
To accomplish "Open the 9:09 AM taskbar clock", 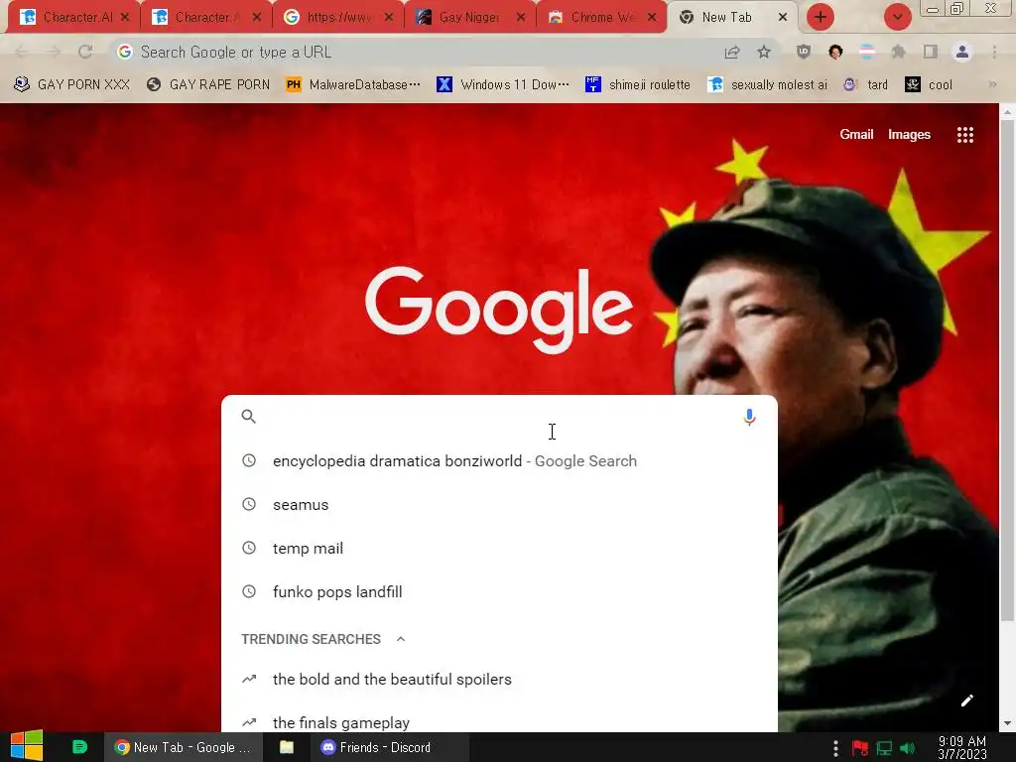I will (961, 748).
